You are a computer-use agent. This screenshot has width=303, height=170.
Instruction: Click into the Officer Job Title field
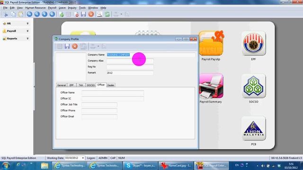coord(99,105)
